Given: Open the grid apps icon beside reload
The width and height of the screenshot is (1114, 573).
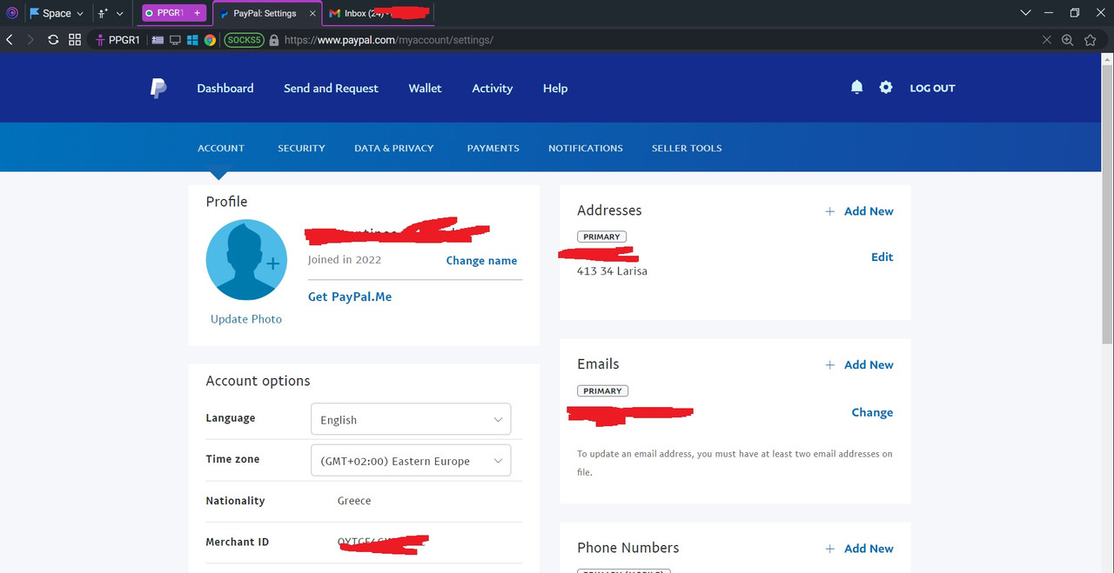Looking at the screenshot, I should (75, 40).
